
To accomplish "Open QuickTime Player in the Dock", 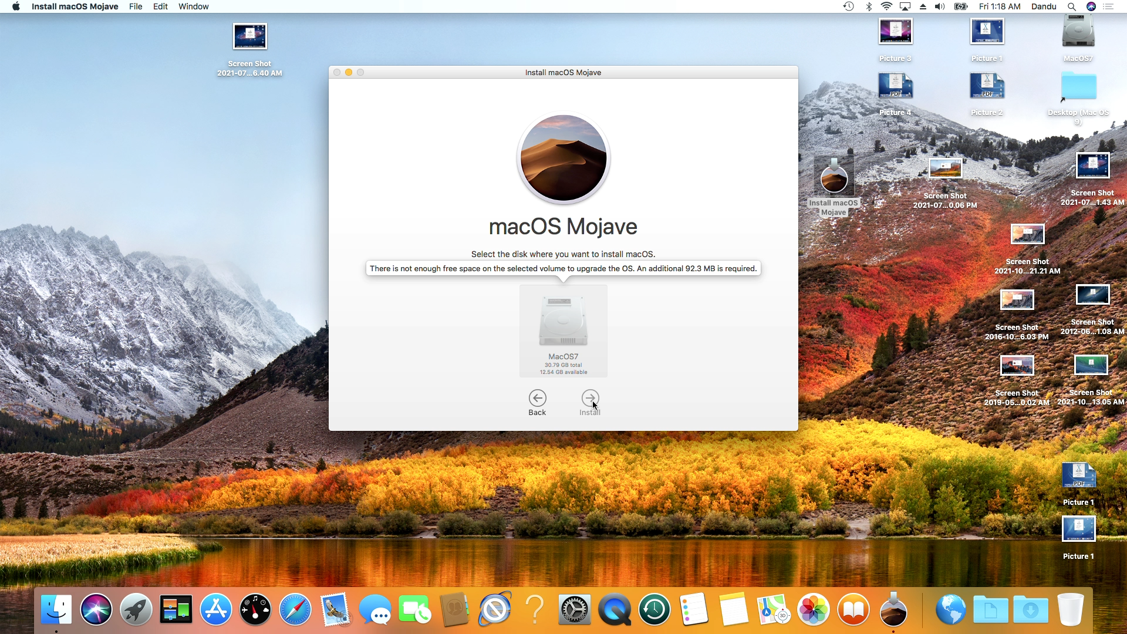I will coord(615,609).
